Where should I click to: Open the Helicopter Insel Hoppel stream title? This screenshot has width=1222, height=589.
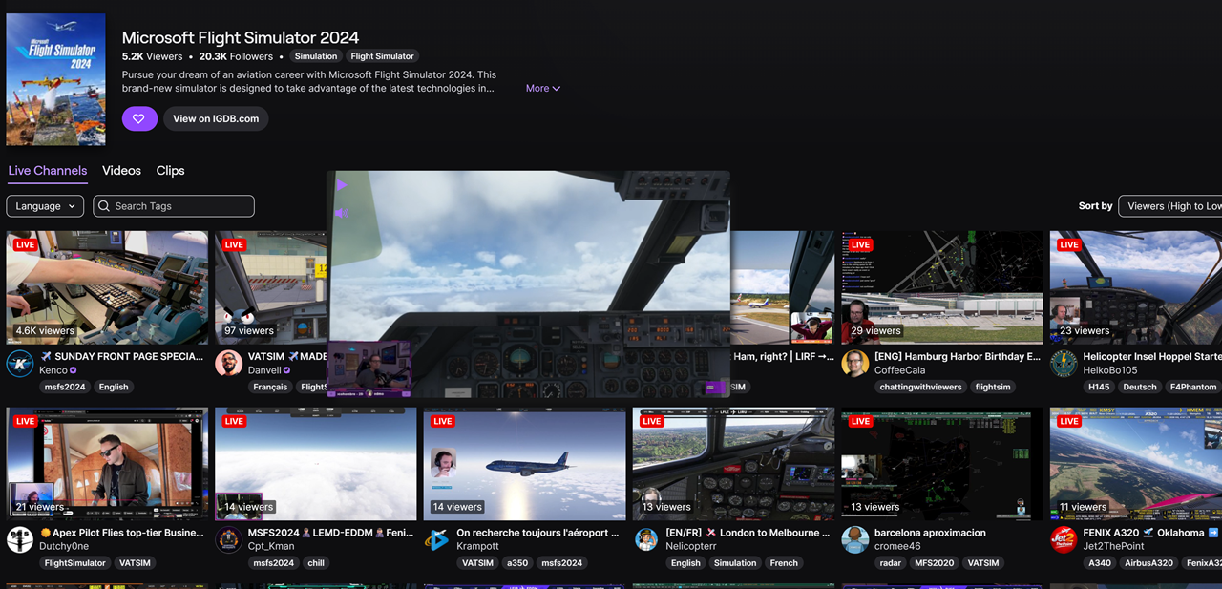click(x=1152, y=356)
